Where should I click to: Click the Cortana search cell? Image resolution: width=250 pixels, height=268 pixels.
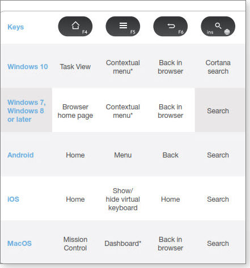[x=218, y=67]
